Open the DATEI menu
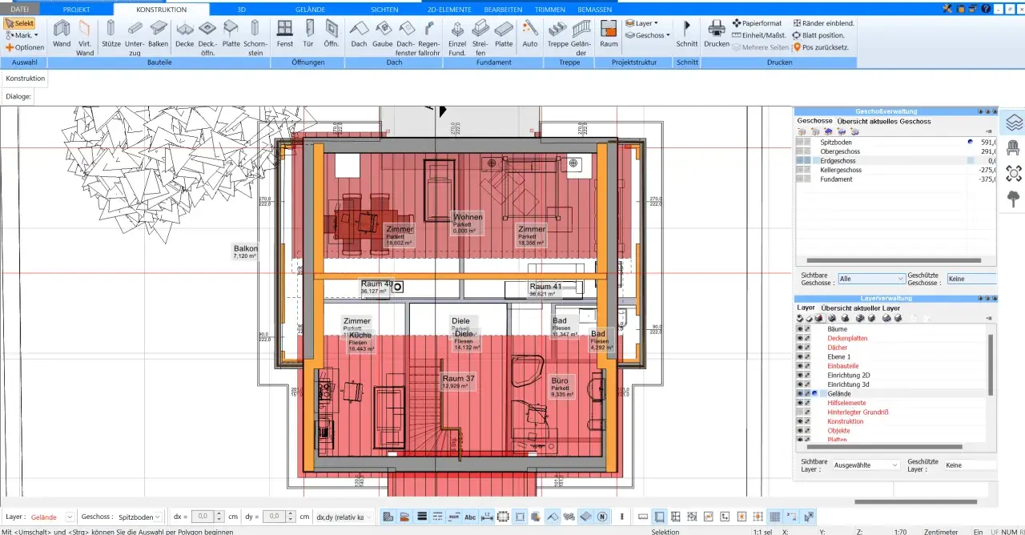Image resolution: width=1025 pixels, height=535 pixels. (19, 9)
